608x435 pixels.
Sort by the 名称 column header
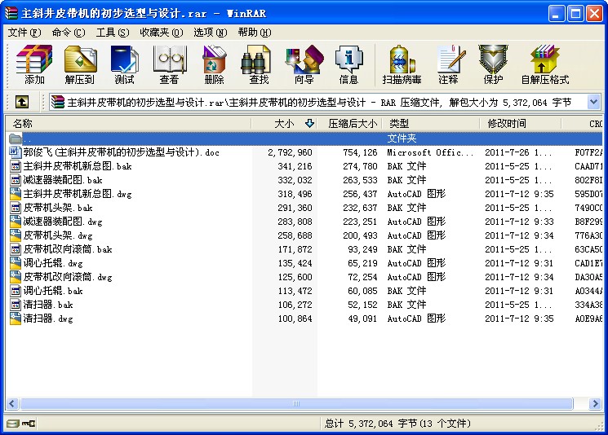128,124
